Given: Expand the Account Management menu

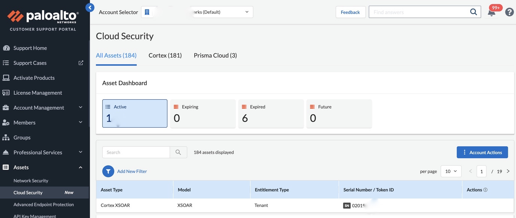Looking at the screenshot, I should click(x=81, y=108).
